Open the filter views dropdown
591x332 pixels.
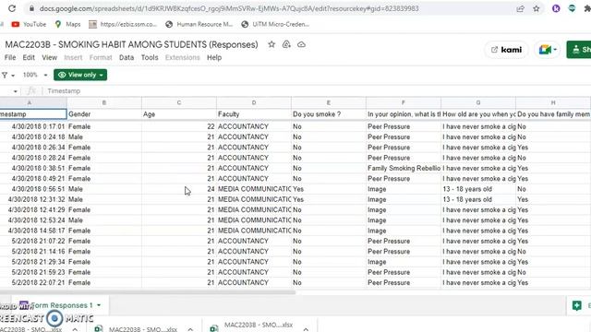[x=8, y=76]
